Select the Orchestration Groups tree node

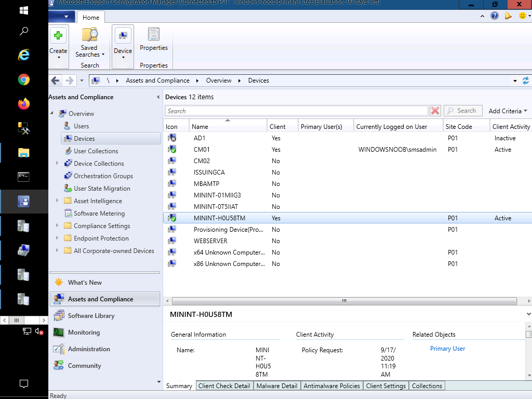103,176
